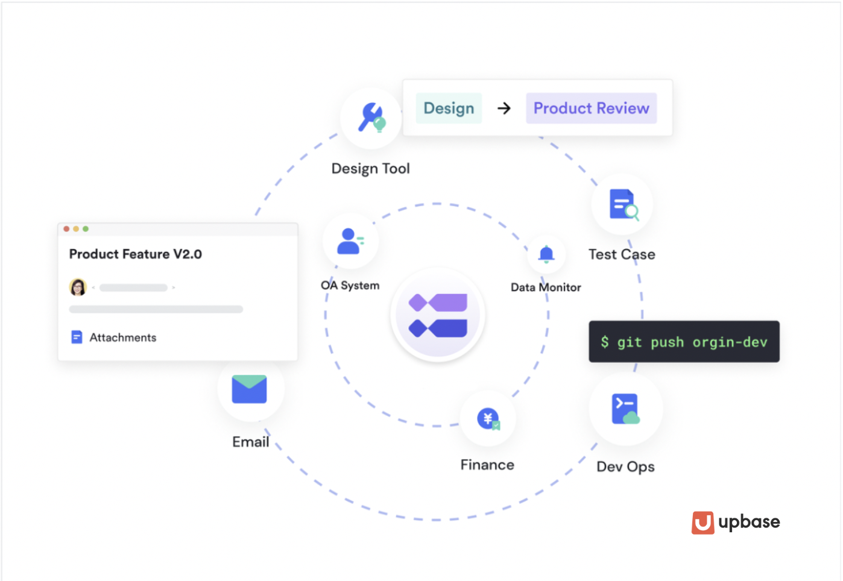Click the Email label
843x581 pixels.
coord(251,442)
